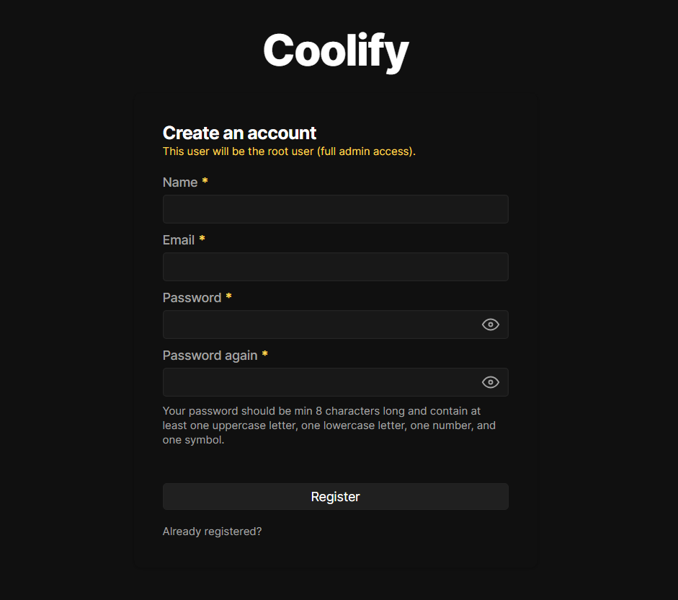Screen dimensions: 678x600
Task: Click the required asterisk beside Password again
Action: 264,355
